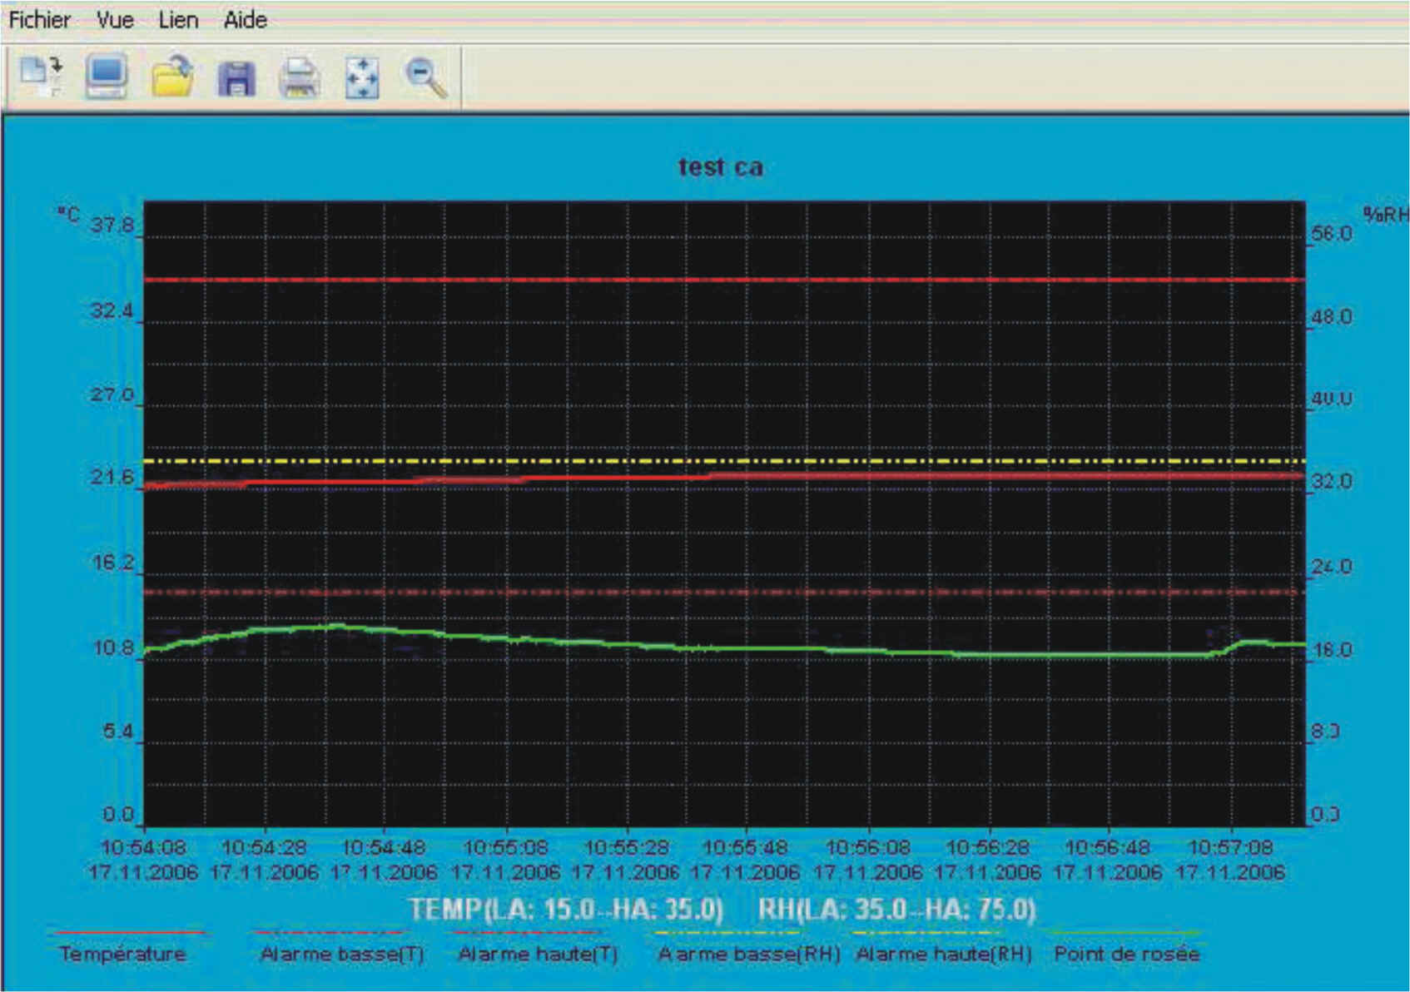Click the four-arrows fit view icon
The image size is (1410, 992).
362,79
